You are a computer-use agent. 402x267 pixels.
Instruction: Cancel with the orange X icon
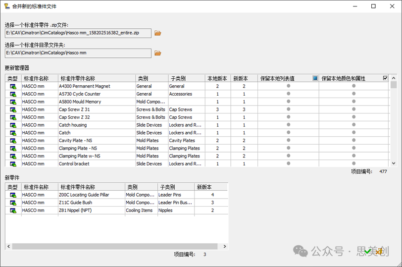pos(379,252)
